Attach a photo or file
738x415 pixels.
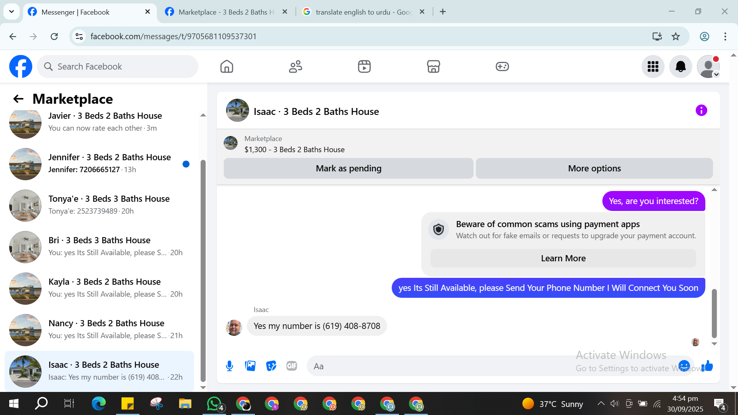point(250,366)
